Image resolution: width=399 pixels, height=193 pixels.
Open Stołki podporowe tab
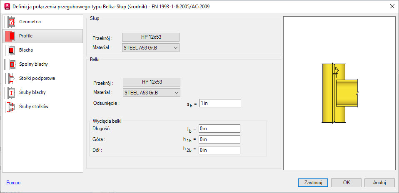[42, 78]
